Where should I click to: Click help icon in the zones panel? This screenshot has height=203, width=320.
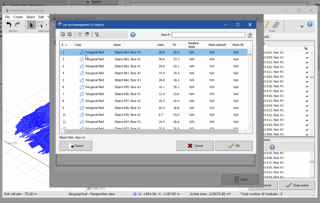[x=272, y=147]
